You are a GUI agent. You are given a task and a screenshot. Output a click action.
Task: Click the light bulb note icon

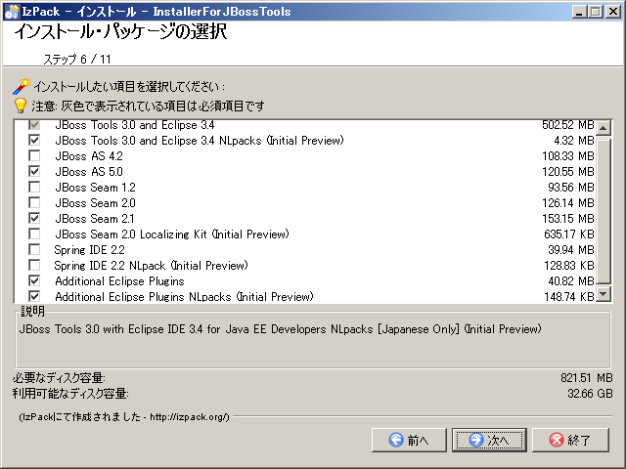click(21, 105)
